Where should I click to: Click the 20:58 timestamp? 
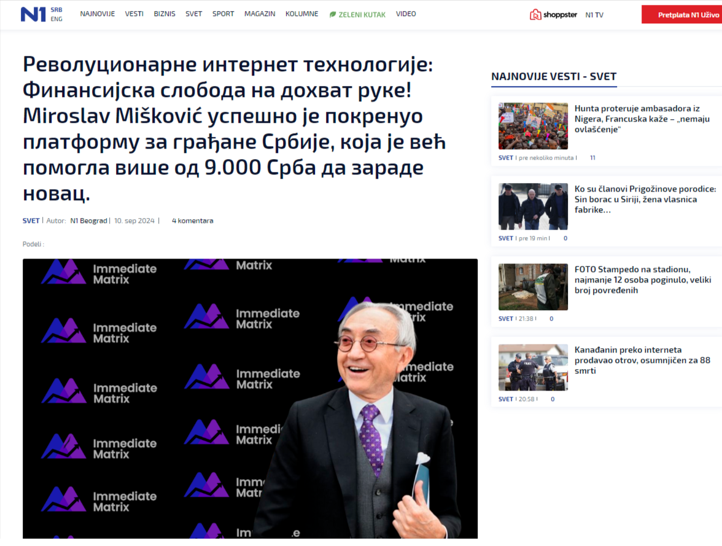(x=526, y=399)
